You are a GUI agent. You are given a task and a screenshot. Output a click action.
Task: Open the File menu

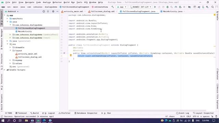(8, 2)
